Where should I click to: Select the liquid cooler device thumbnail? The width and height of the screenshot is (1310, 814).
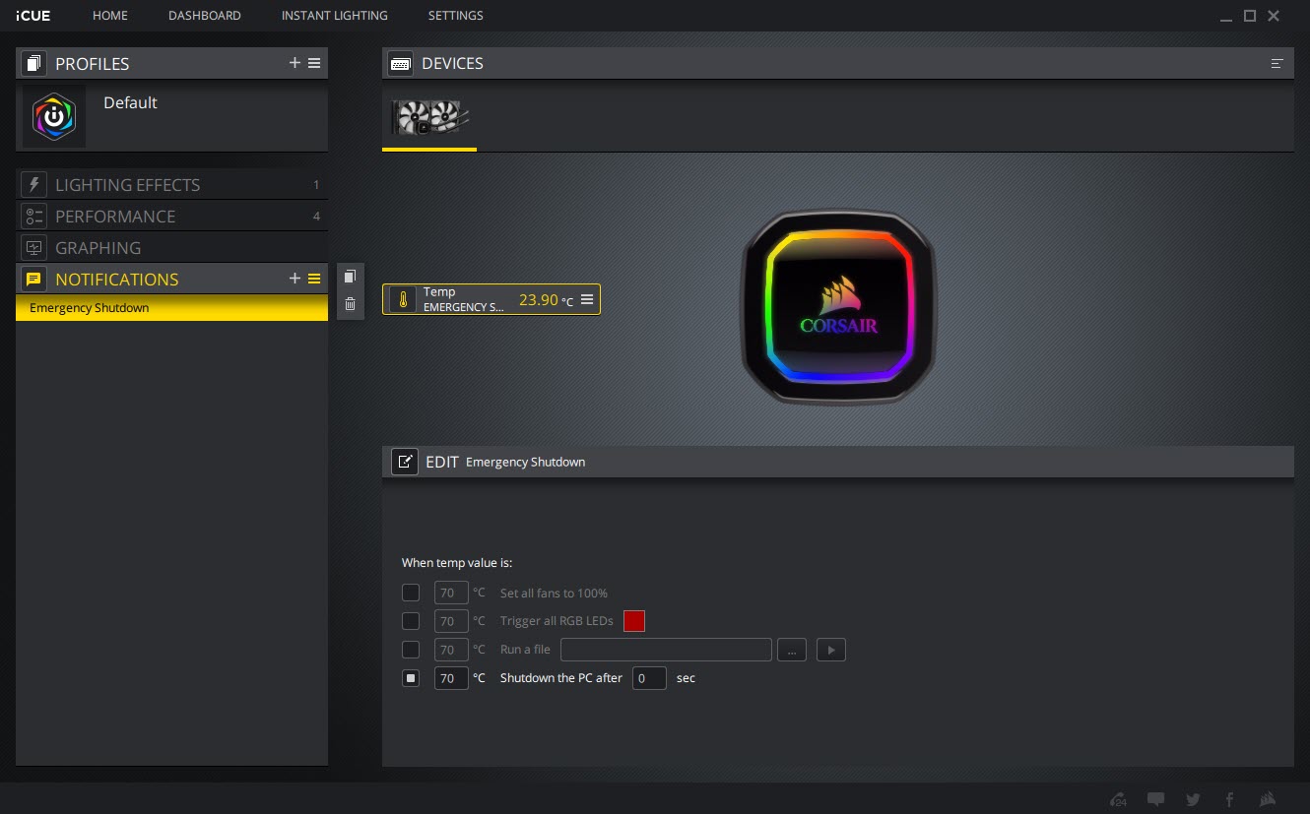coord(429,117)
